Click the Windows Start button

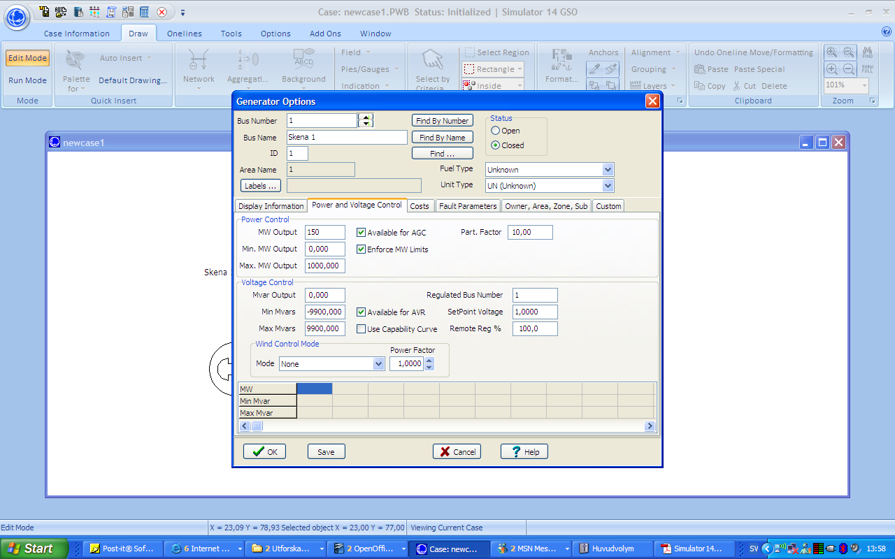34,549
